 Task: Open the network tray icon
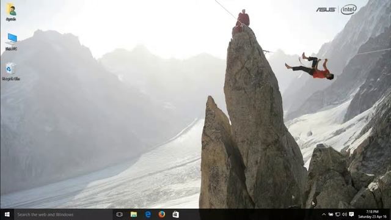tap(338, 215)
